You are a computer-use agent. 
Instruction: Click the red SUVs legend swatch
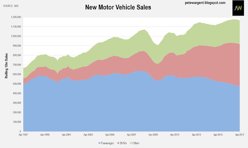click(118, 143)
